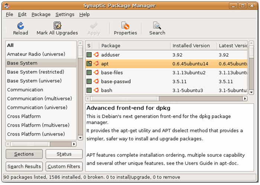Select All in the sections list

pyautogui.click(x=41, y=45)
